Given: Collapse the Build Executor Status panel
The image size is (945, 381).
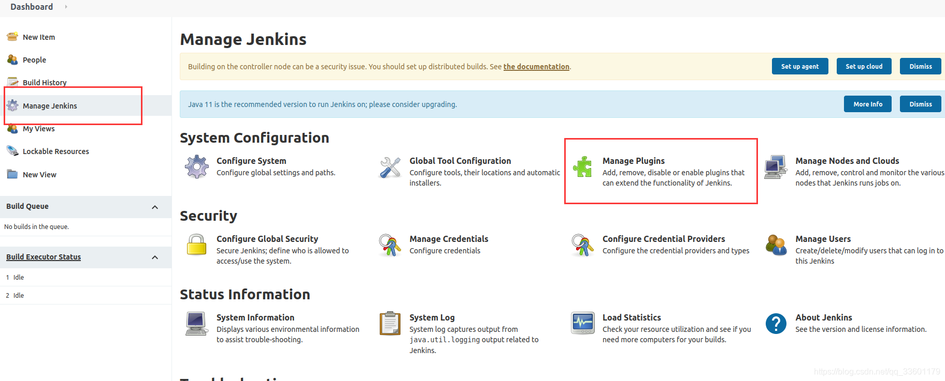Looking at the screenshot, I should click(155, 257).
